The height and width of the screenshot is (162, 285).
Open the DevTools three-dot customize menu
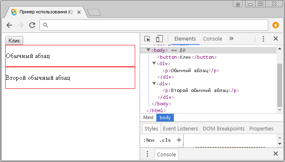(263, 39)
